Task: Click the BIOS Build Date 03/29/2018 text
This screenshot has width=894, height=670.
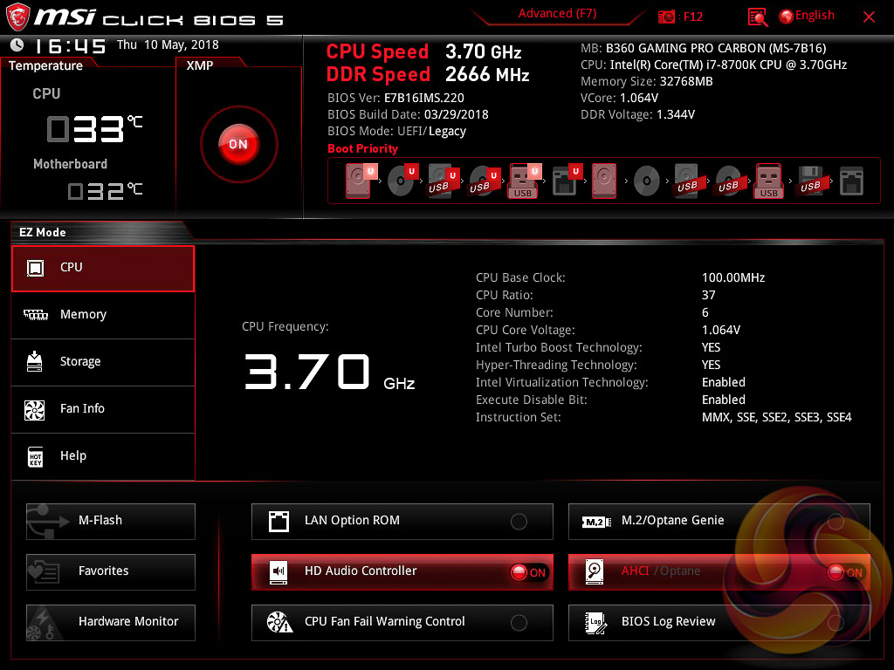Action: [408, 114]
